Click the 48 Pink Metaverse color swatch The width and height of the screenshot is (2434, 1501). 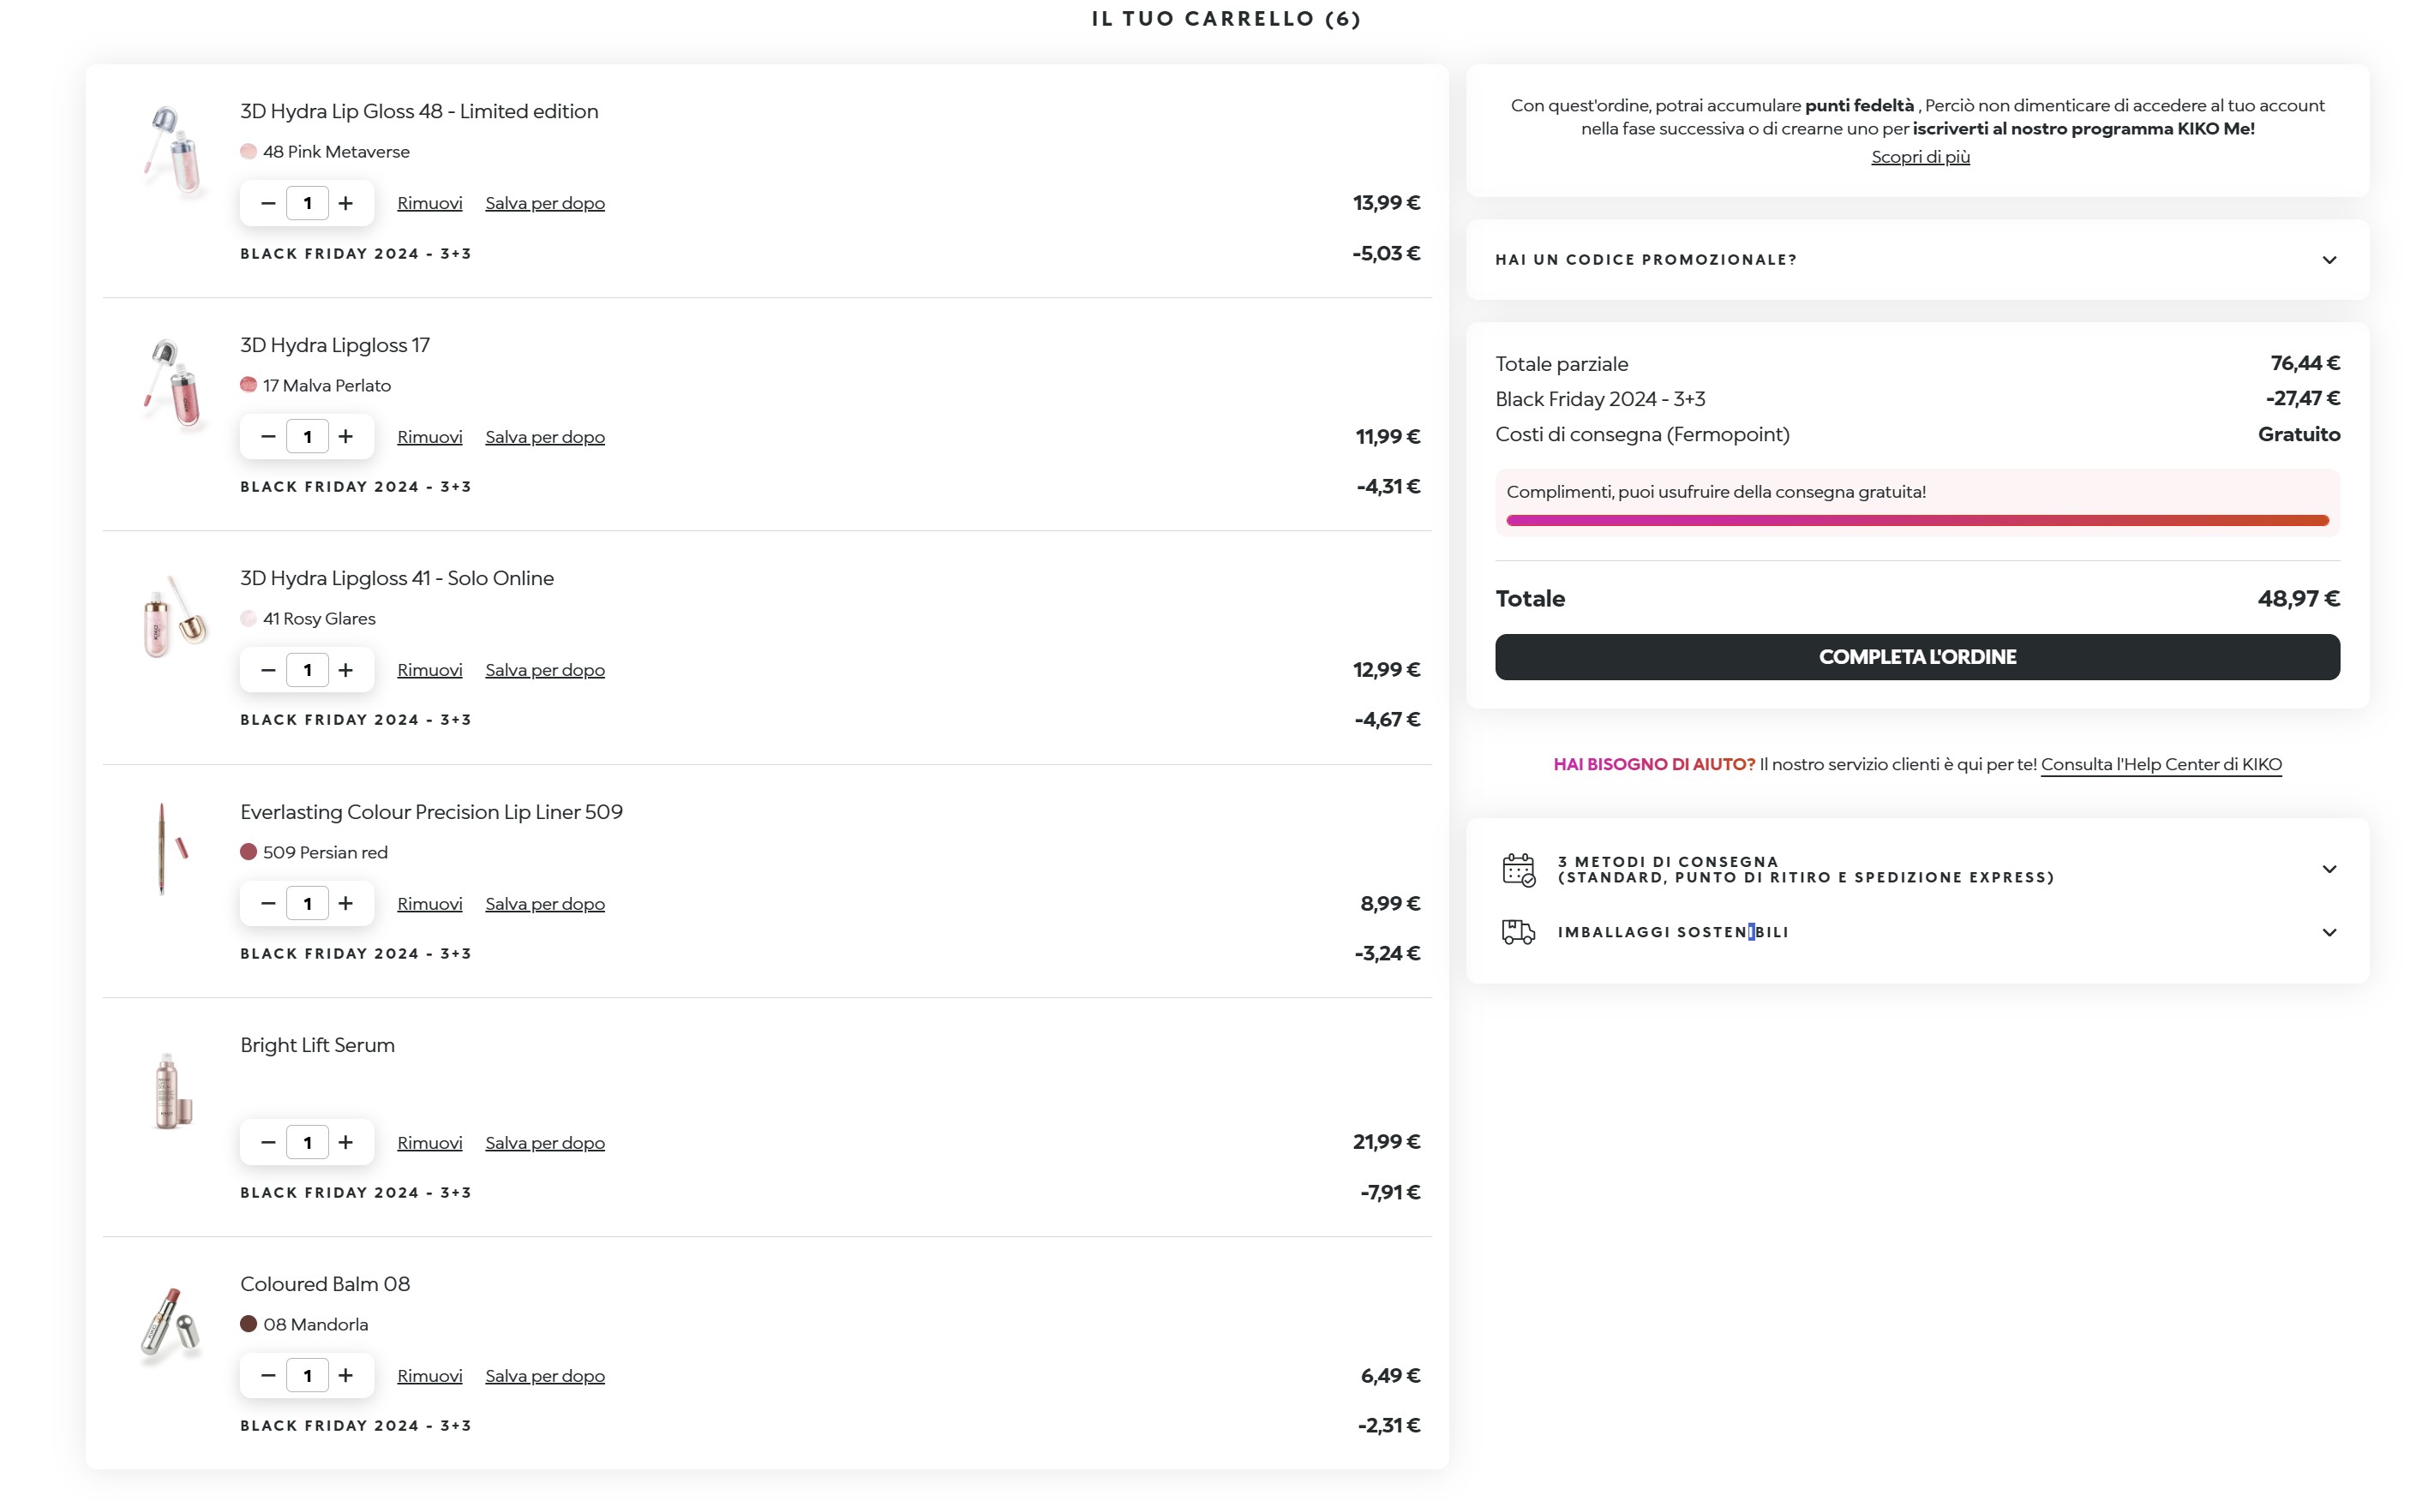[249, 152]
